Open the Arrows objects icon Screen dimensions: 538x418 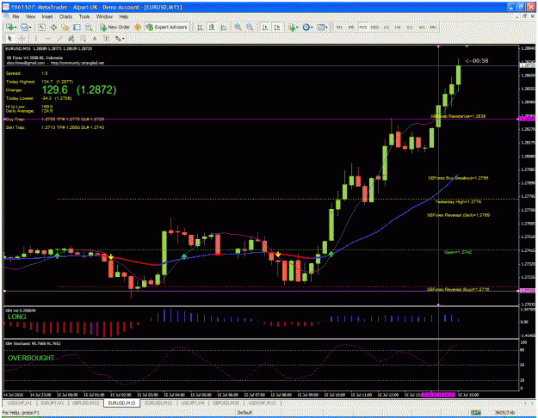click(118, 39)
